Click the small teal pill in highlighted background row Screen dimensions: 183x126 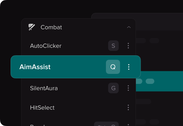click(150, 81)
